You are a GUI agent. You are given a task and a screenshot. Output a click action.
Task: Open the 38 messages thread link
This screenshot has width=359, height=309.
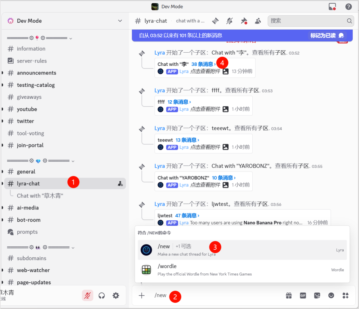[x=203, y=64]
